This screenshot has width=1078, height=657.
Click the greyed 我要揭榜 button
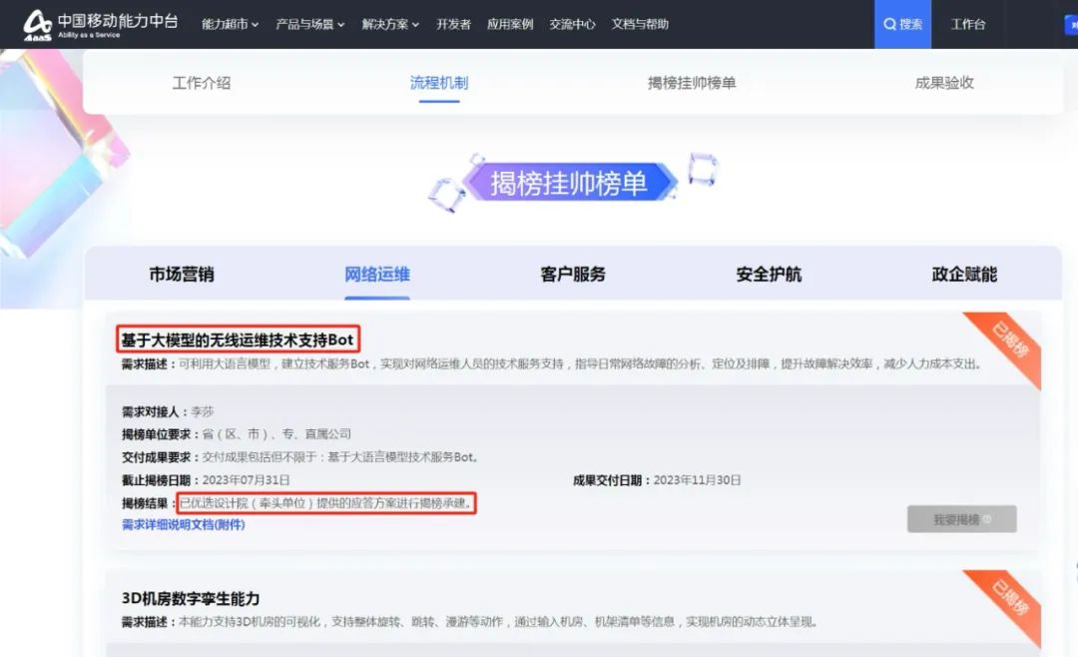[962, 519]
